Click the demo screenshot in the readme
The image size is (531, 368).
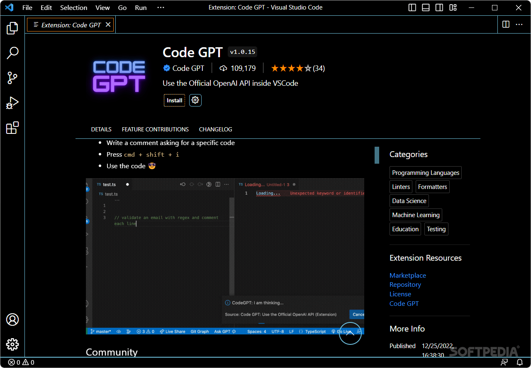(225, 257)
